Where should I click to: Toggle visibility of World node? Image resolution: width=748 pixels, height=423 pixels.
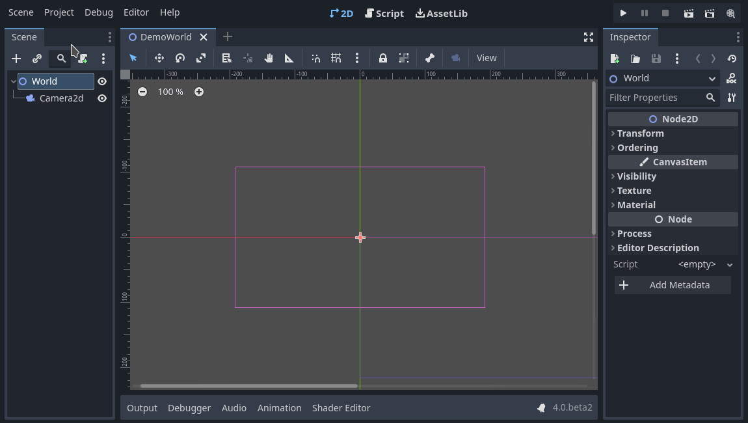point(102,81)
